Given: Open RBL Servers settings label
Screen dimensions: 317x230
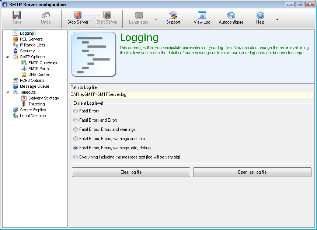Looking at the screenshot, I should click(31, 39).
